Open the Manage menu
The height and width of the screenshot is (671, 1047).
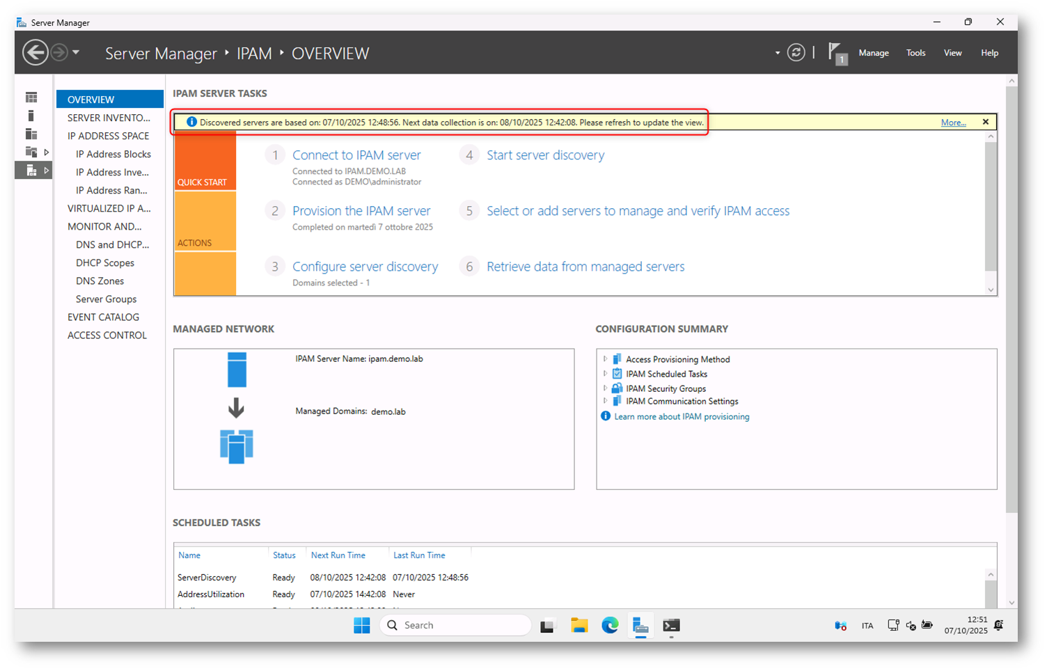(873, 53)
